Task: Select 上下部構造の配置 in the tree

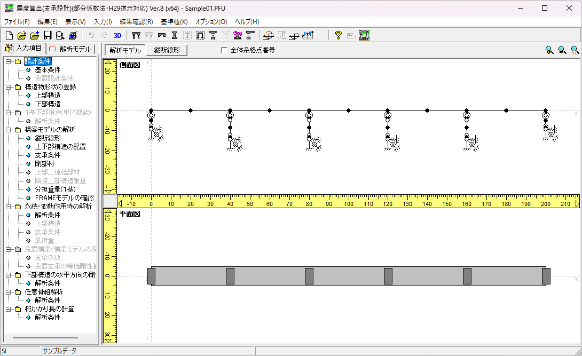Action: pyautogui.click(x=60, y=146)
